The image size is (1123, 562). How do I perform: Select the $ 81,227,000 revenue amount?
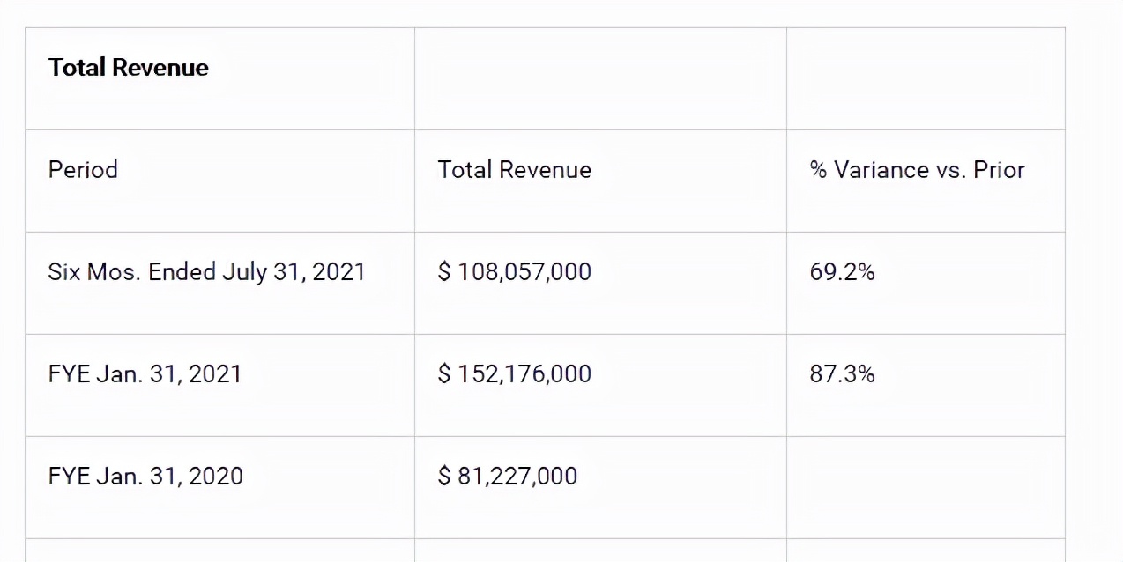coord(507,476)
